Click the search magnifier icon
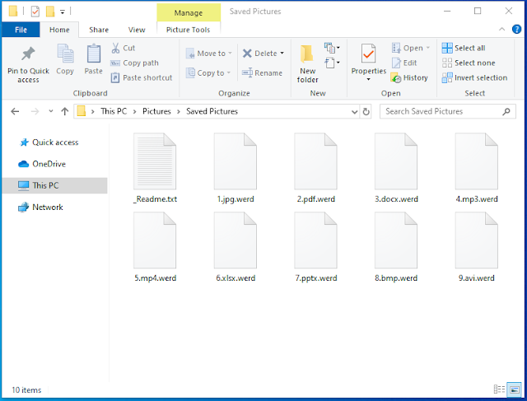The height and width of the screenshot is (401, 527). pos(506,111)
